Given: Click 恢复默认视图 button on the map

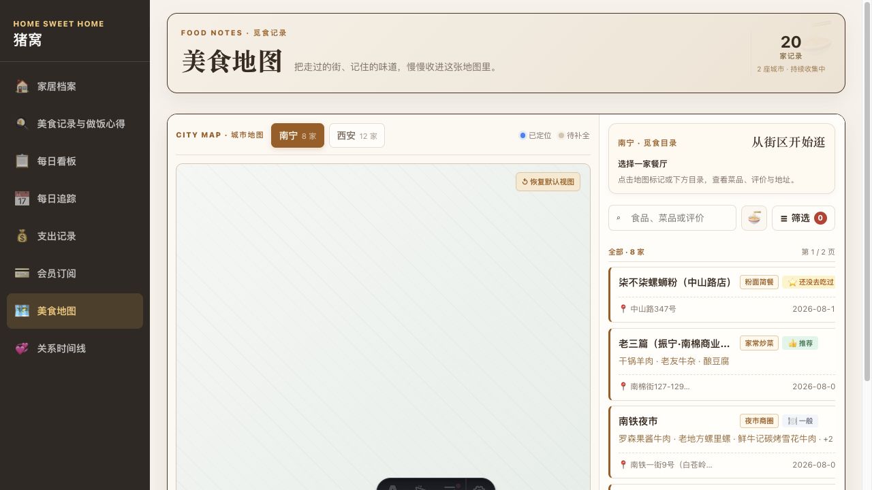Looking at the screenshot, I should [548, 182].
